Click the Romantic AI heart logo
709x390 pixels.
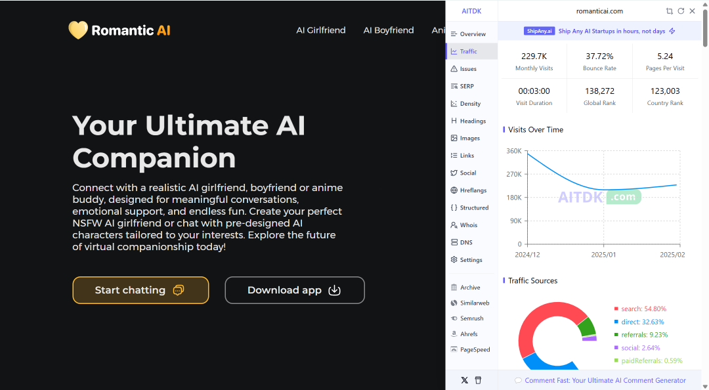77,30
